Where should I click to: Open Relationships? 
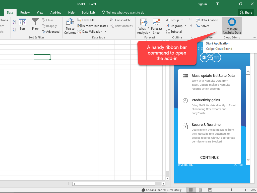(x=121, y=26)
